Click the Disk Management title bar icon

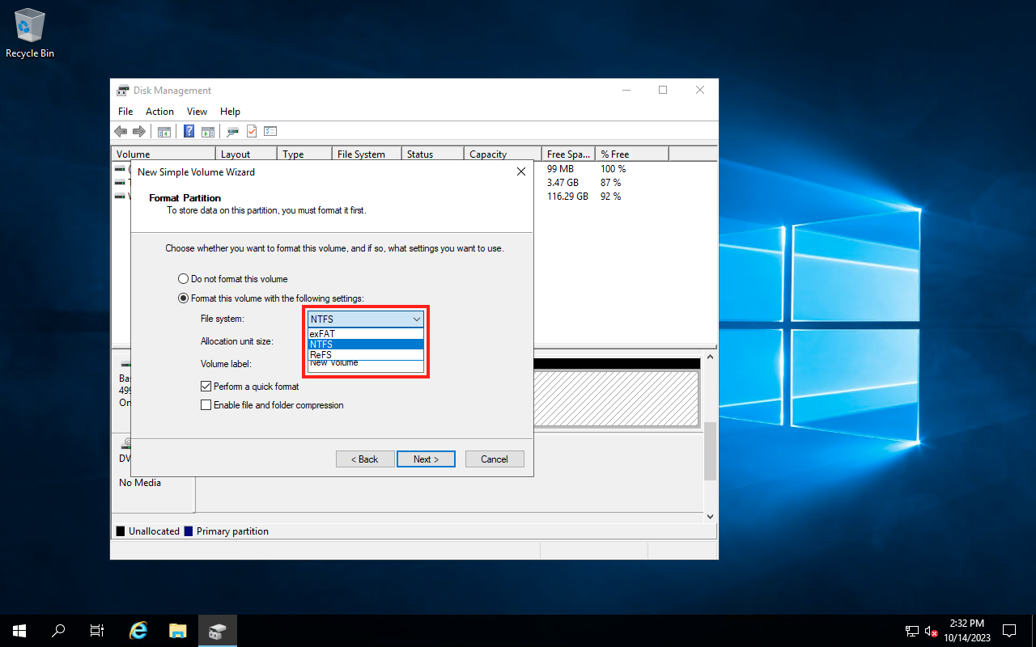point(123,91)
